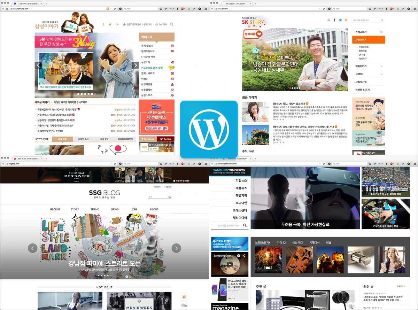
Task: Show previous slide on Samsung blog carousel
Action: [38, 65]
